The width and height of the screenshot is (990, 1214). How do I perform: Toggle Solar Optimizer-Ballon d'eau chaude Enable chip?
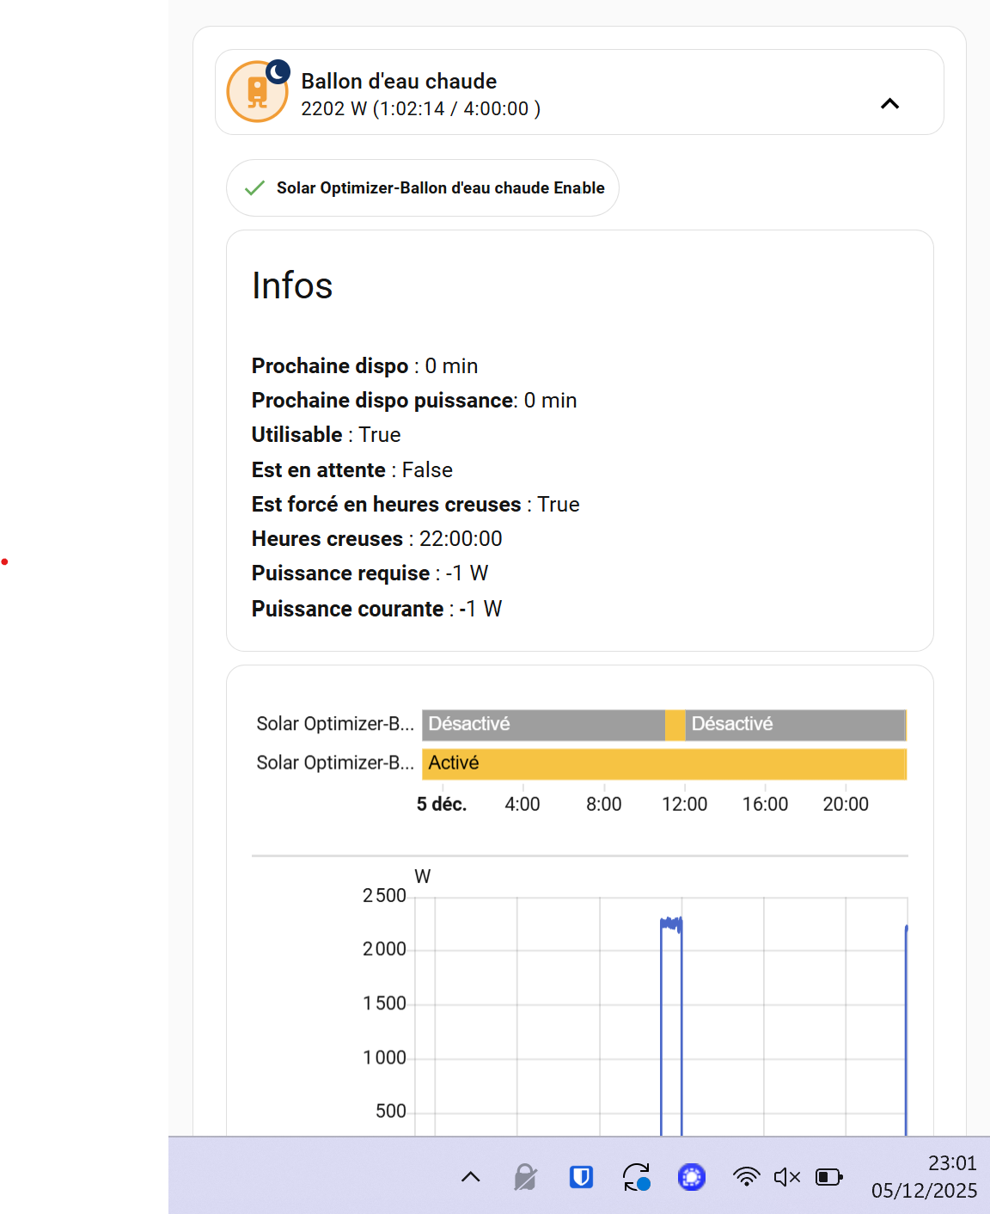tap(423, 188)
